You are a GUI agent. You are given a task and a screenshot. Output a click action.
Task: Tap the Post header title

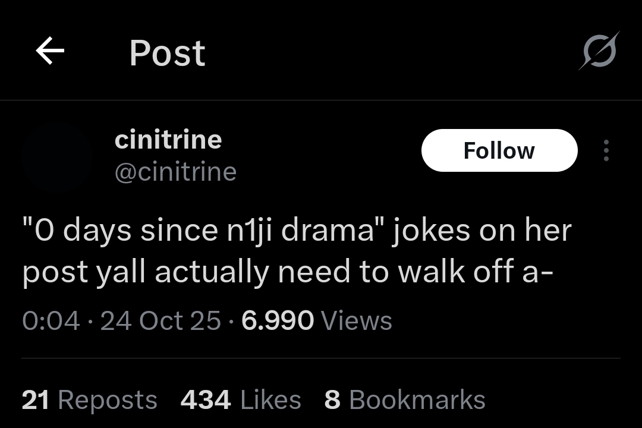point(167,53)
